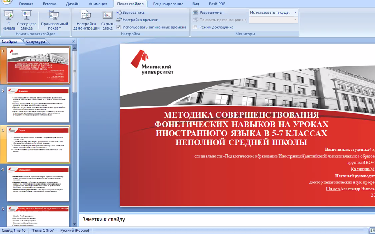Click the Русский (Россия) language indicator
This screenshot has height=234, width=375.
click(75, 230)
